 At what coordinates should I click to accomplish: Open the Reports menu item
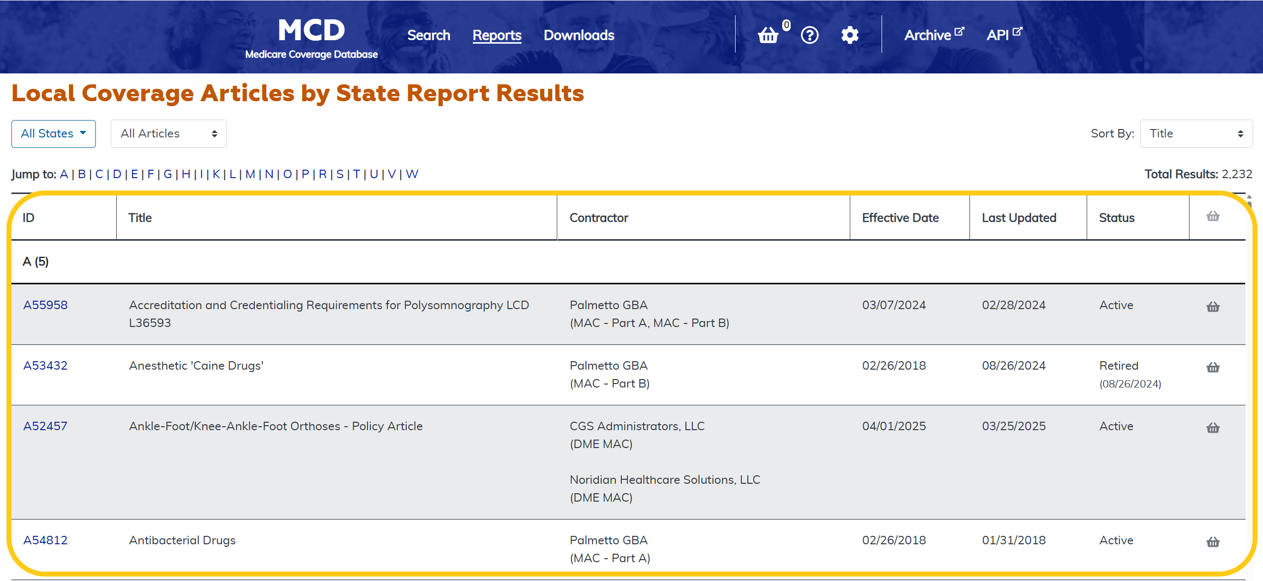tap(497, 35)
